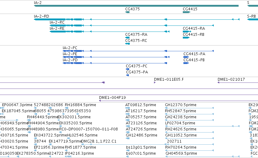Image resolution: width=258 pixels, height=158 pixels.
Task: Click the bs13g01.5prime EST label
Action: [x=141, y=148]
